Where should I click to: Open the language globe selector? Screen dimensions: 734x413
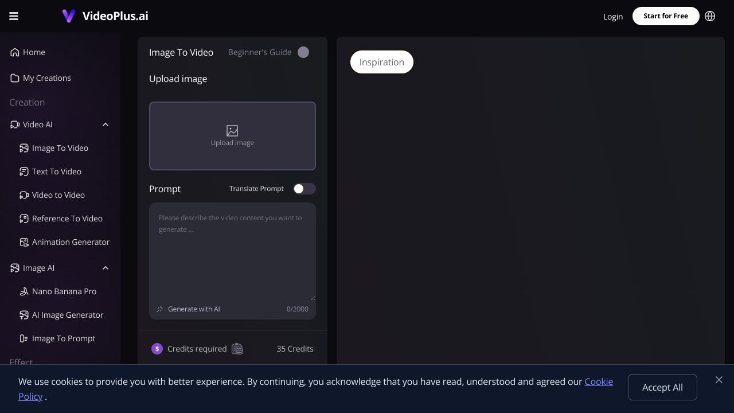(x=710, y=16)
